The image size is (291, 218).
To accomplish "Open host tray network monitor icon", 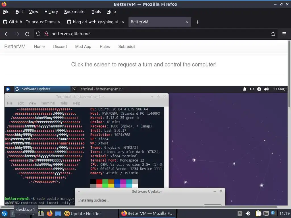I will point(266,214).
